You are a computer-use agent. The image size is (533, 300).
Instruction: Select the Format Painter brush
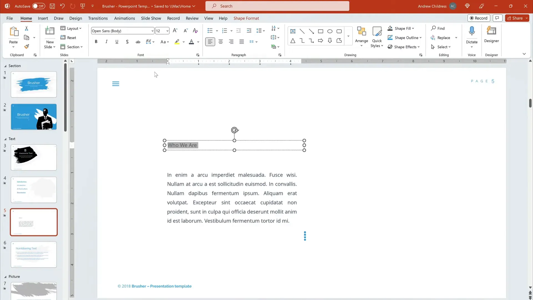(27, 47)
